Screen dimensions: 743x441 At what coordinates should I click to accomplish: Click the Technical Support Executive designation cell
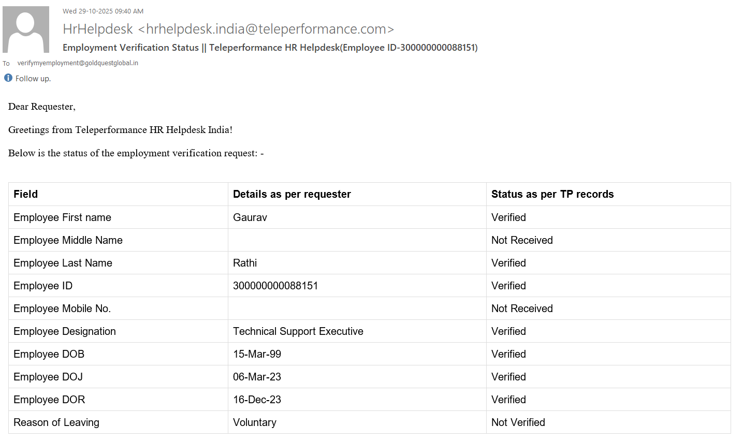coord(298,331)
